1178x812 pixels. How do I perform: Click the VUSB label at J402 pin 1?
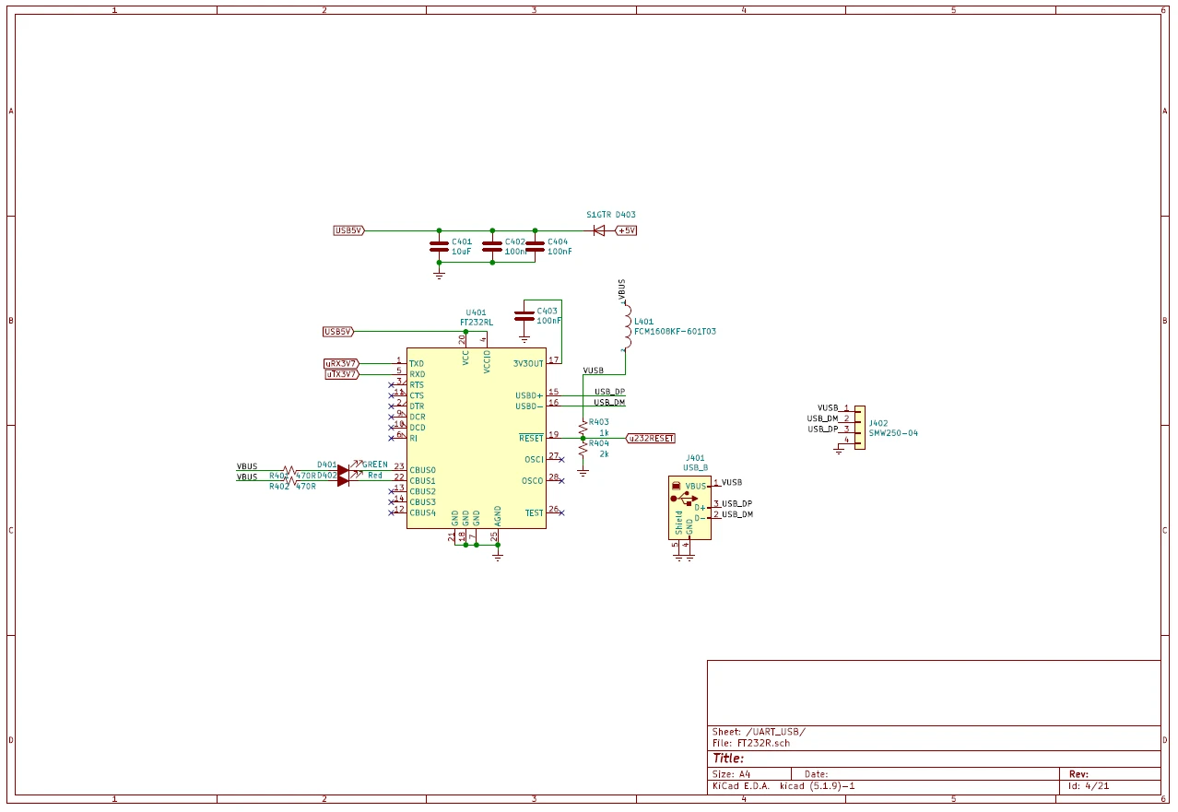828,407
